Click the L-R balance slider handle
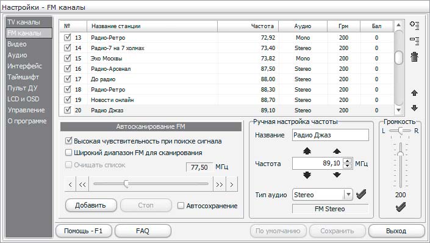The image size is (430, 243). (x=401, y=131)
